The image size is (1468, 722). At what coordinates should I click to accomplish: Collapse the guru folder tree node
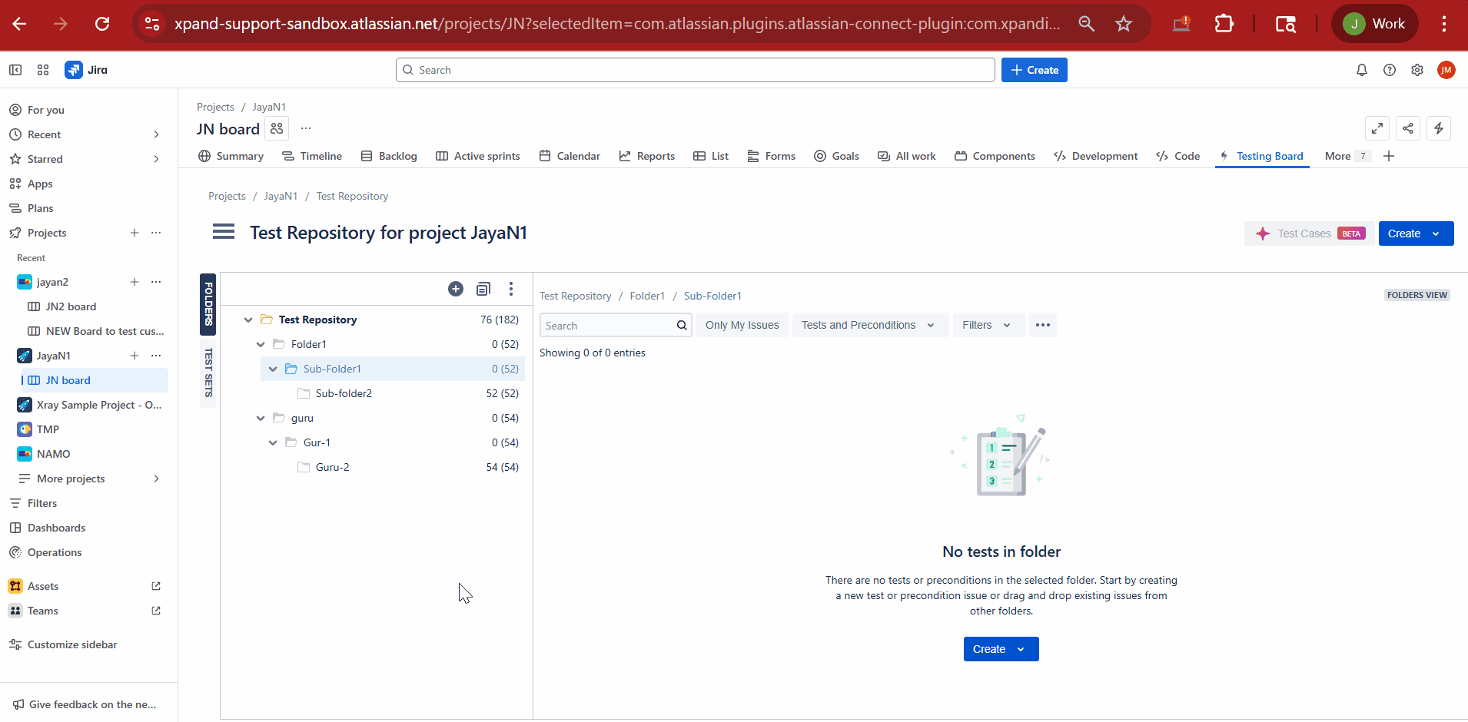click(261, 418)
